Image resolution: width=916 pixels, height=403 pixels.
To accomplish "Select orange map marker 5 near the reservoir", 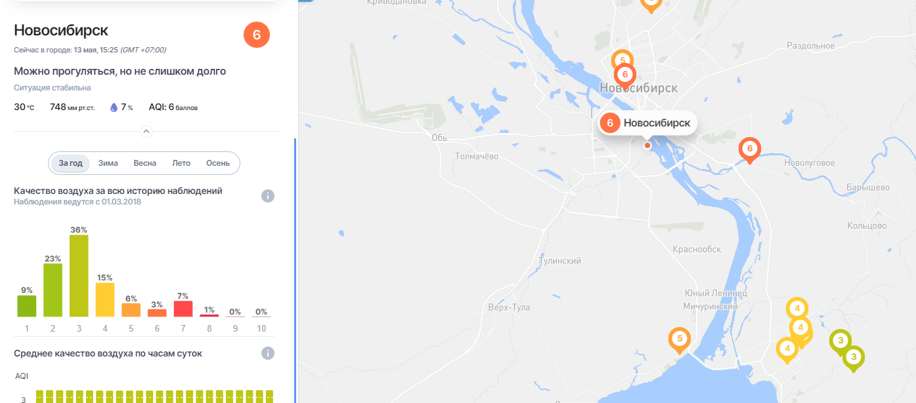I will 680,340.
